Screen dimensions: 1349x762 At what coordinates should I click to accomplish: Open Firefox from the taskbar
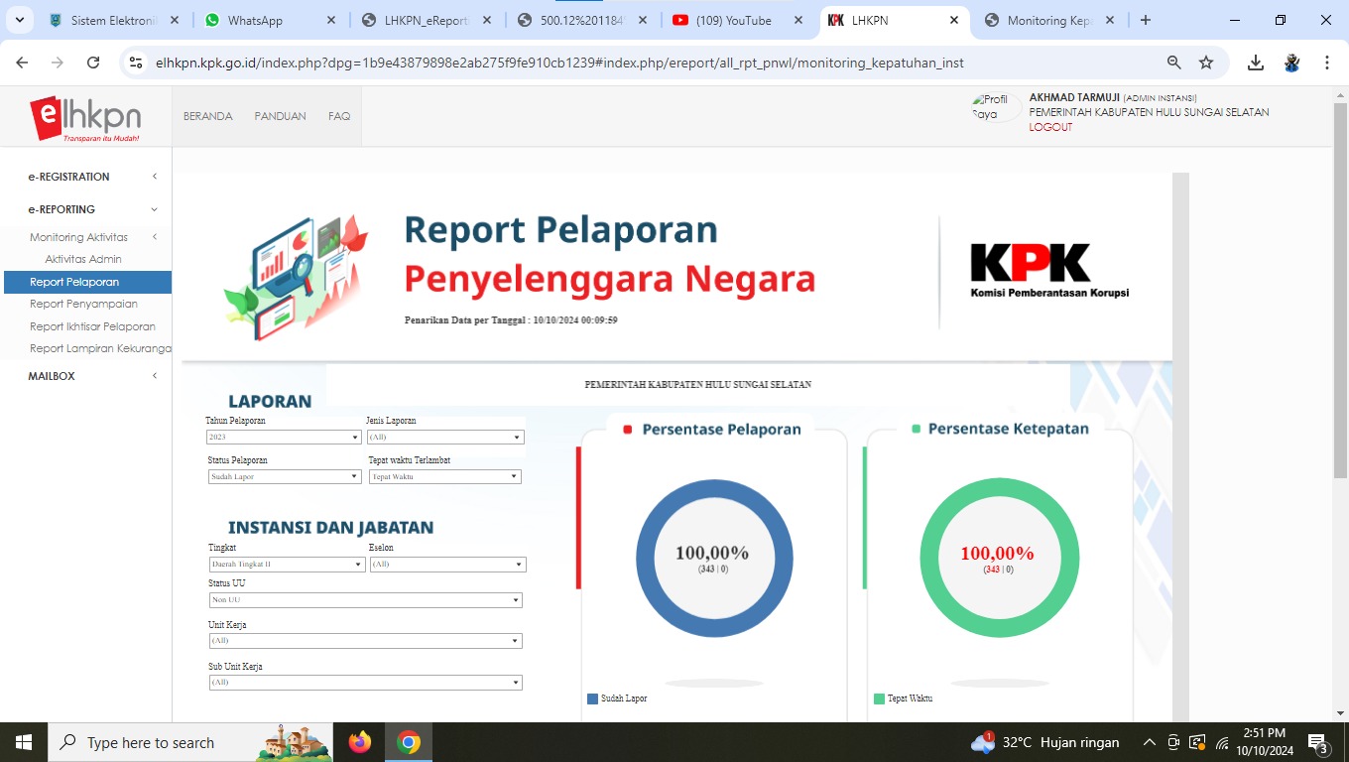point(360,742)
